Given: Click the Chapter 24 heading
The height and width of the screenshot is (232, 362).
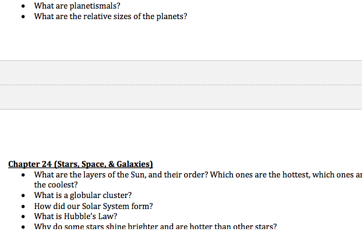Looking at the screenshot, I should (81, 164).
